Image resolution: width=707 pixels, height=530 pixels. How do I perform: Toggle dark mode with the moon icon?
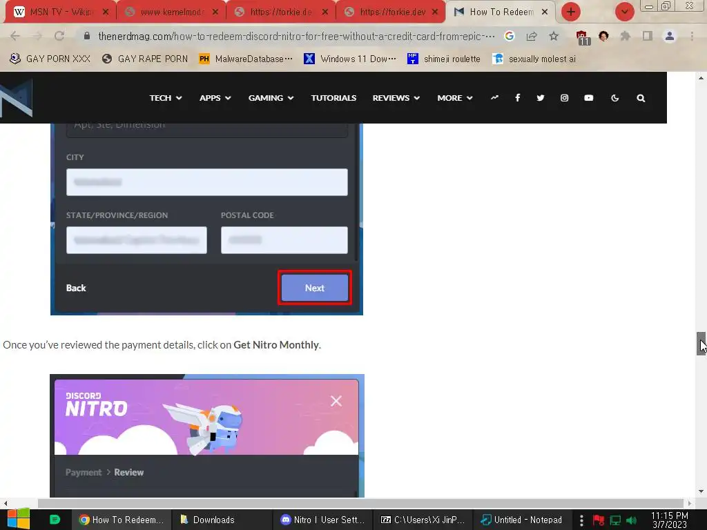(x=615, y=98)
